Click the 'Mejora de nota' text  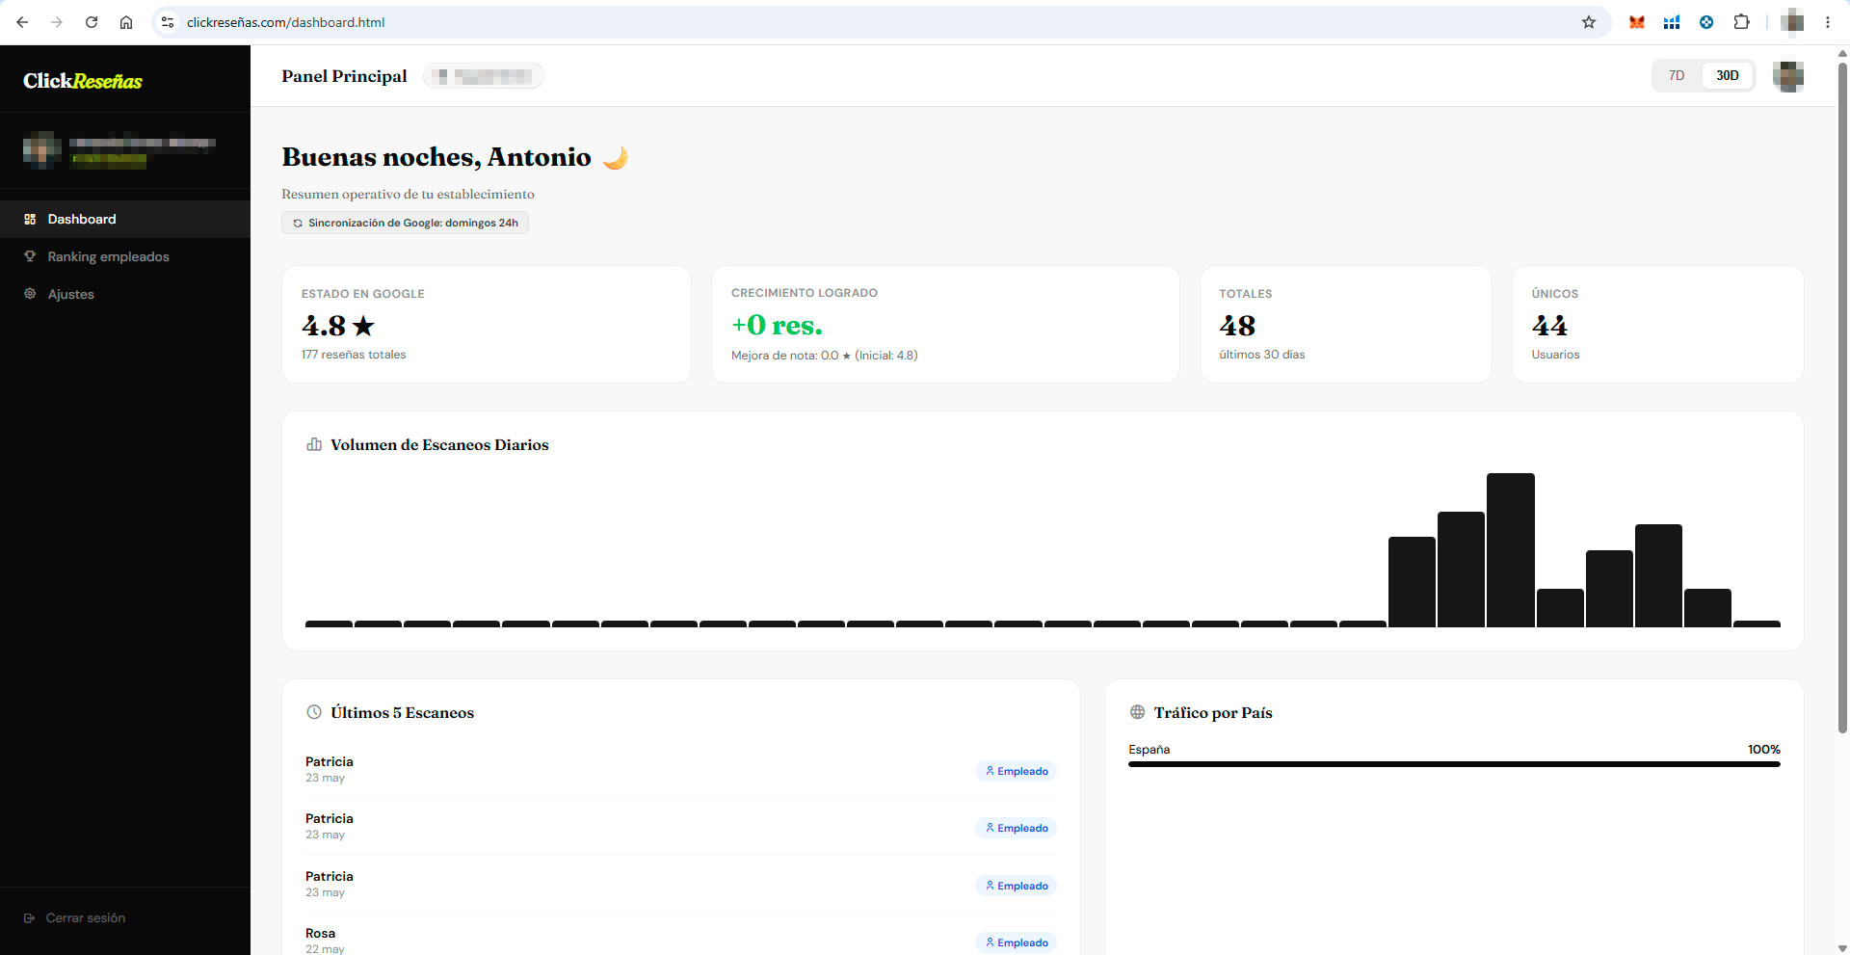(x=824, y=356)
